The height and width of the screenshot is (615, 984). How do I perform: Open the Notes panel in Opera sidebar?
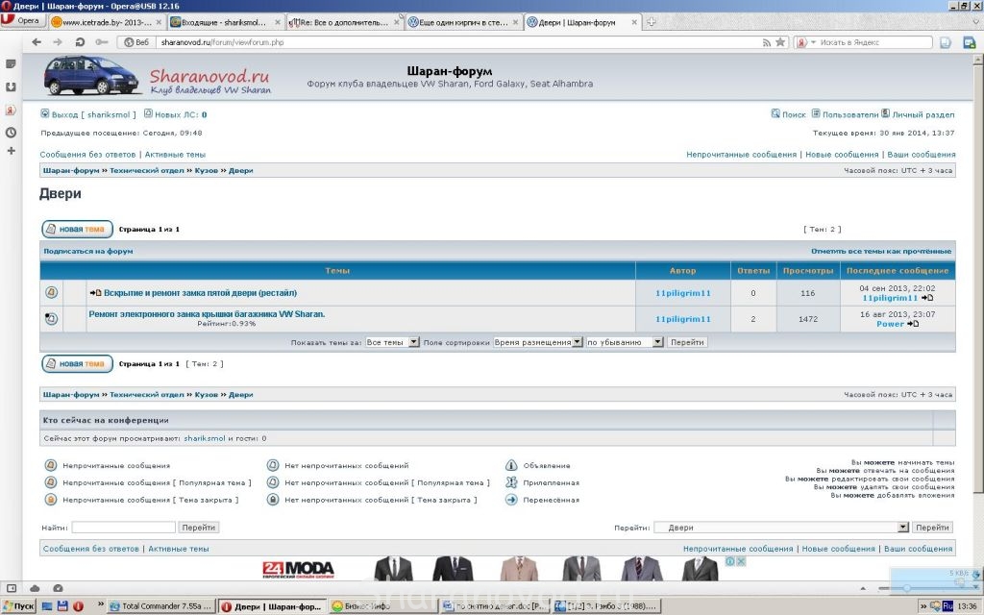point(11,64)
